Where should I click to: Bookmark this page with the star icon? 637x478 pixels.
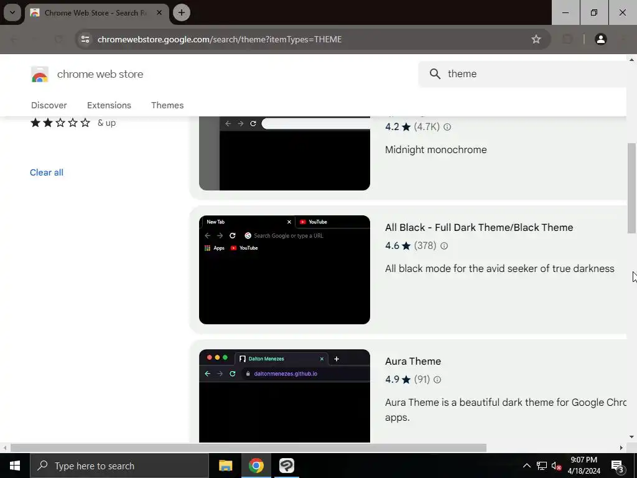pyautogui.click(x=536, y=39)
